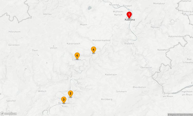Click the Bingen am Rhein label

[168, 95]
